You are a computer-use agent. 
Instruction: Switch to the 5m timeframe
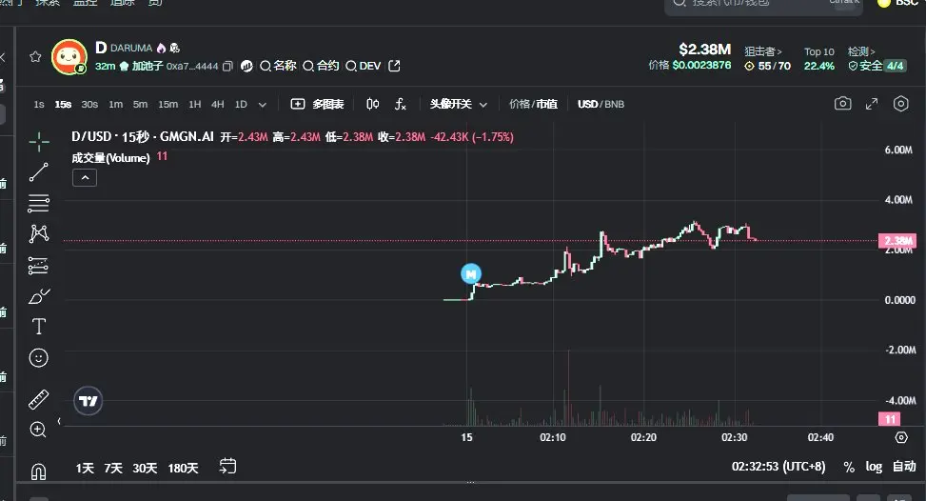[140, 104]
